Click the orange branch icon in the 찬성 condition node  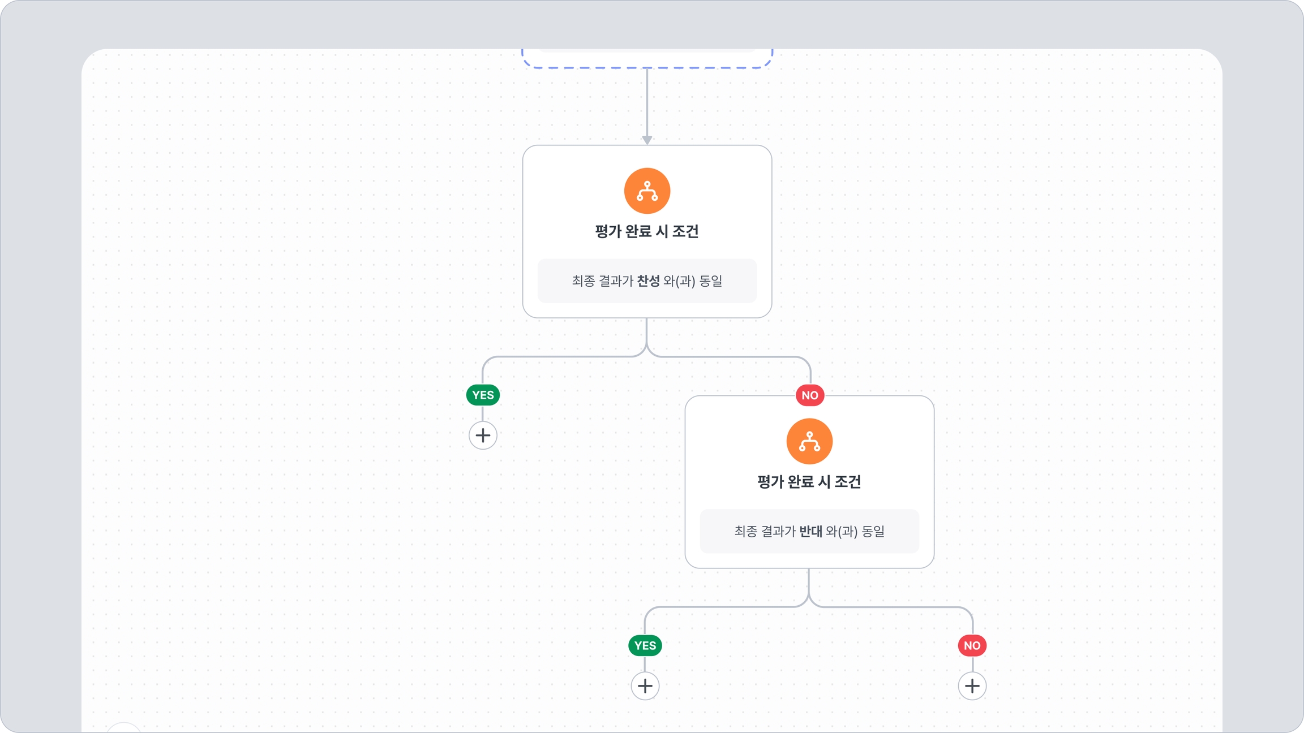click(647, 191)
